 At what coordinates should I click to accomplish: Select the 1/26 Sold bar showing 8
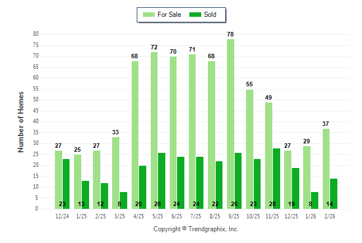pos(314,200)
